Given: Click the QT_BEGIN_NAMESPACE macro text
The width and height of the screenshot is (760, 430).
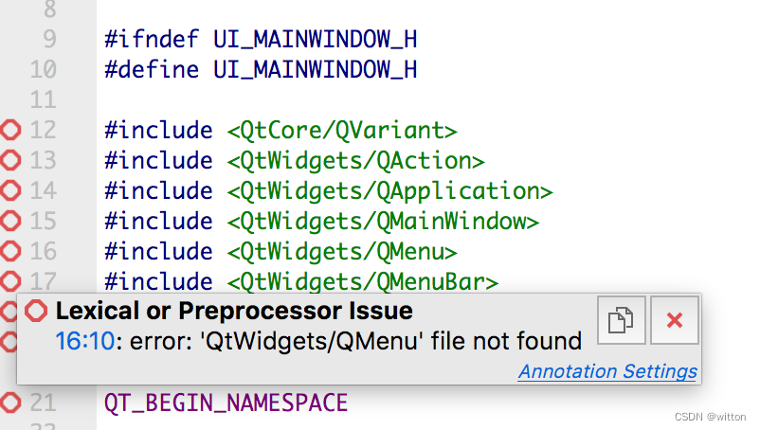Looking at the screenshot, I should click(226, 403).
